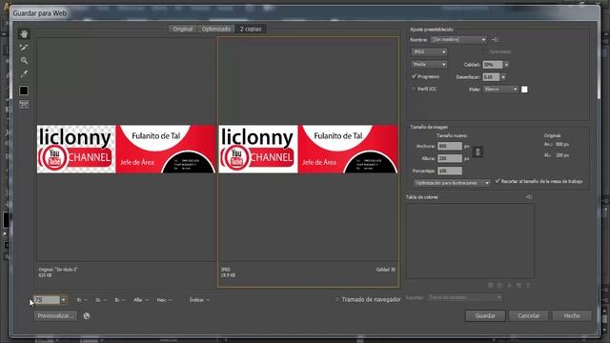Toggle the constrain proportions link icon
Viewport: 610px width, 343px height.
478,151
